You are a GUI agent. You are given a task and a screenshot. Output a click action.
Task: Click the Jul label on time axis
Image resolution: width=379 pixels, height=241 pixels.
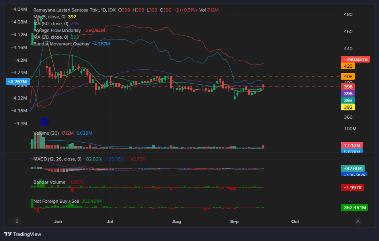click(110, 221)
